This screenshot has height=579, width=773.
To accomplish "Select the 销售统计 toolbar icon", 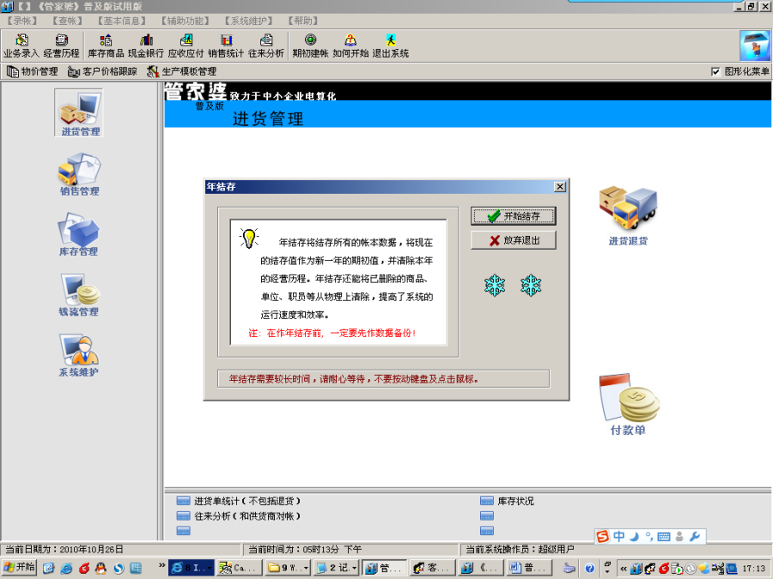I will 226,45.
